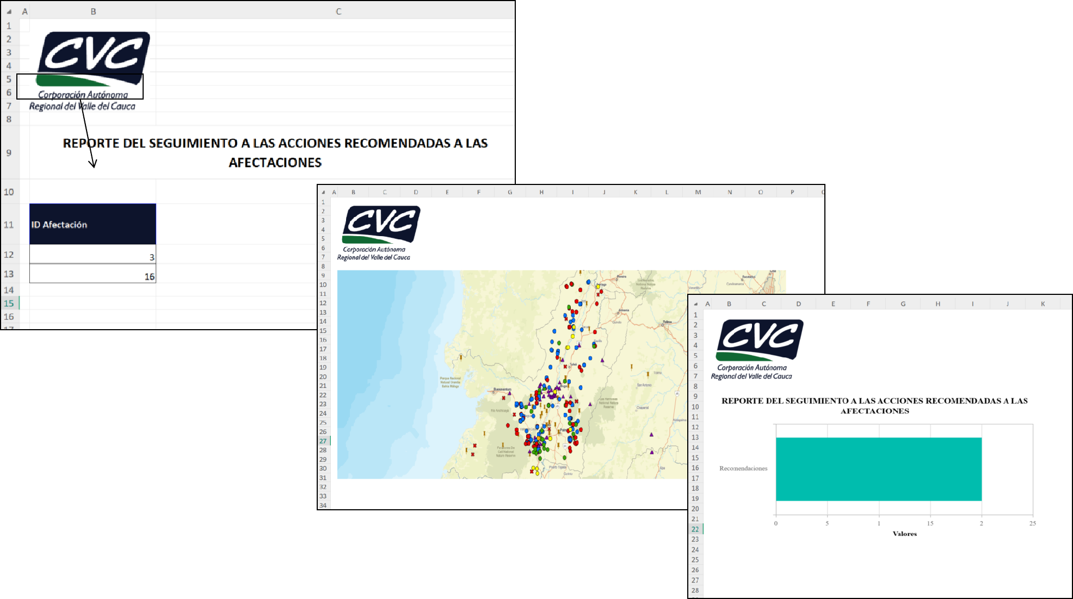Select column F header in the map sheet

(x=479, y=192)
